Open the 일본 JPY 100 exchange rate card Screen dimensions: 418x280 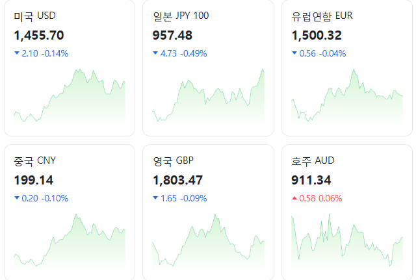coord(209,68)
